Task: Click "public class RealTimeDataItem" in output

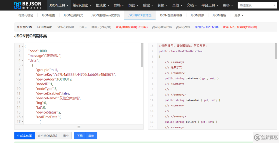Action: coord(180,51)
